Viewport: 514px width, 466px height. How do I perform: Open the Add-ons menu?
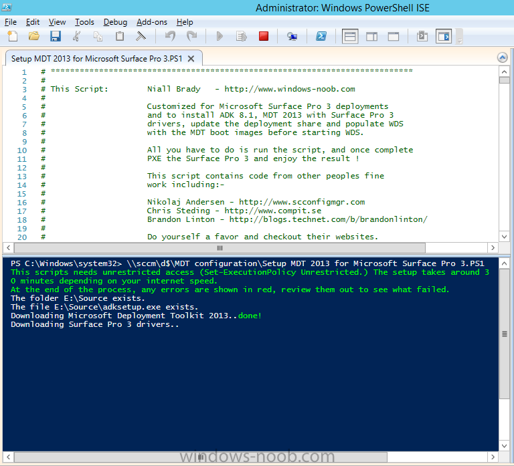[x=152, y=22]
